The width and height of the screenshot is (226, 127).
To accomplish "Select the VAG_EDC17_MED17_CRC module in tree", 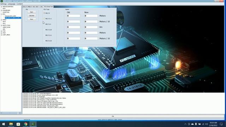I will pyautogui.click(x=13, y=18).
